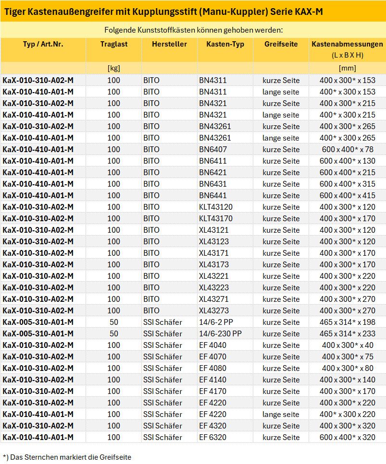This screenshot has width=386, height=464.
Task: Select the Kasten-Typ column header
Action: 225,44
